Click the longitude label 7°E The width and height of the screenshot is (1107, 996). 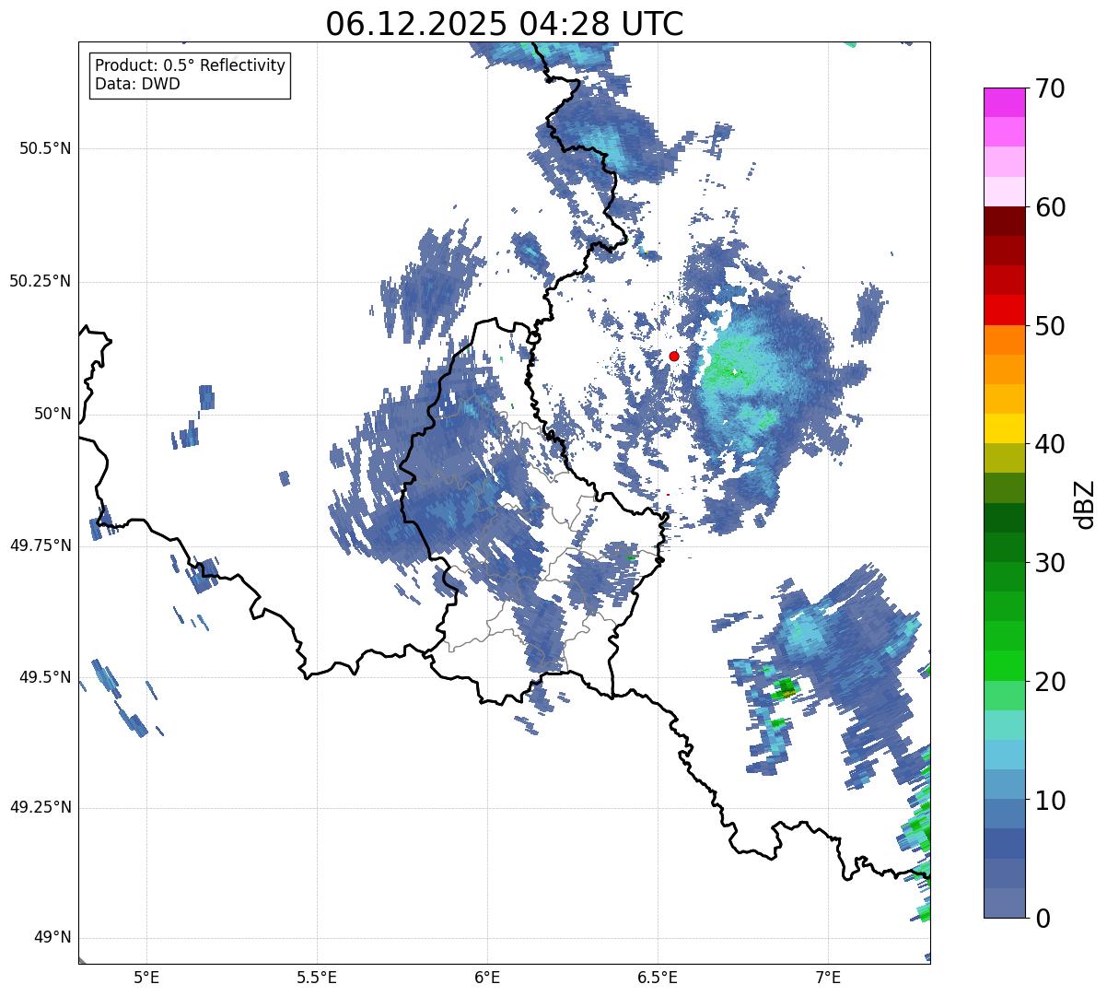pyautogui.click(x=829, y=977)
